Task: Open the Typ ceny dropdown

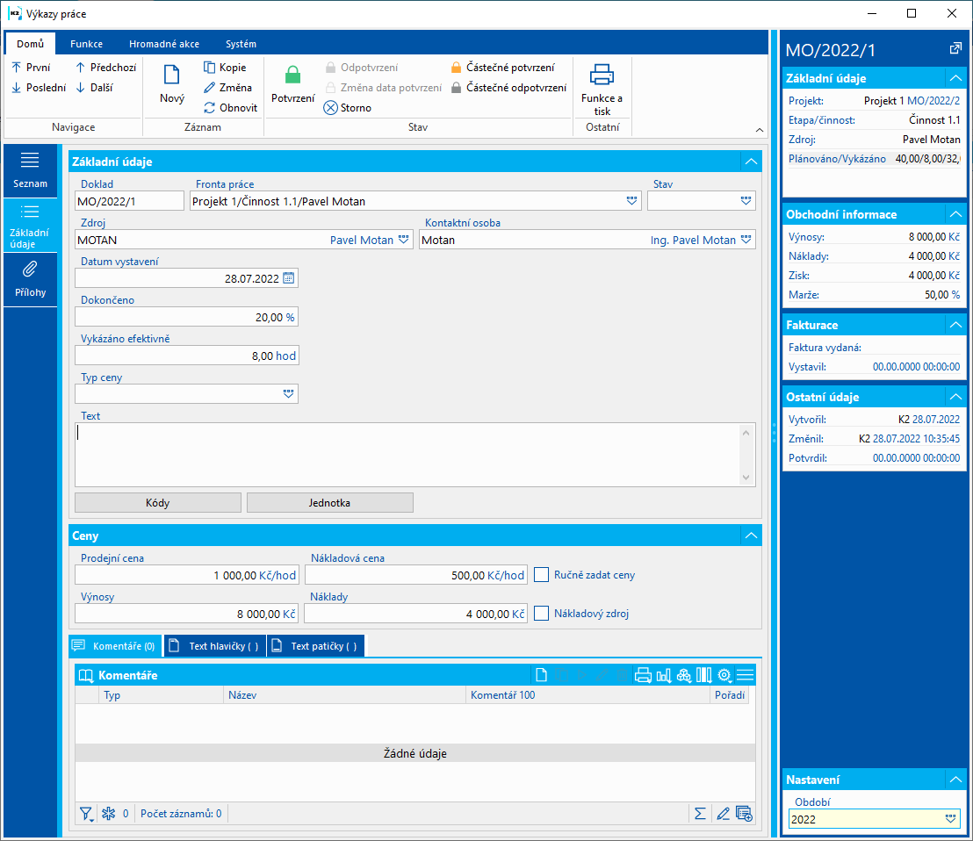Action: point(288,394)
